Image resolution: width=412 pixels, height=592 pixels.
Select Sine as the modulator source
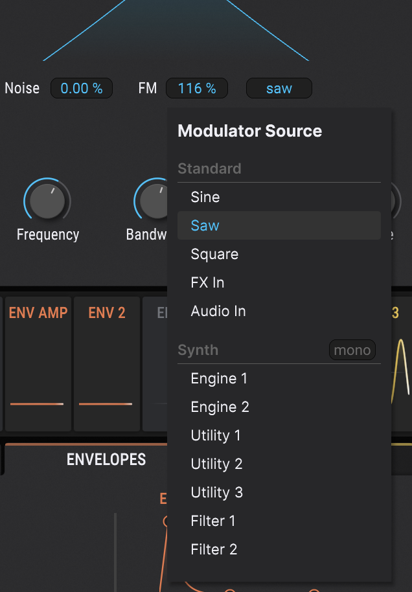[204, 197]
